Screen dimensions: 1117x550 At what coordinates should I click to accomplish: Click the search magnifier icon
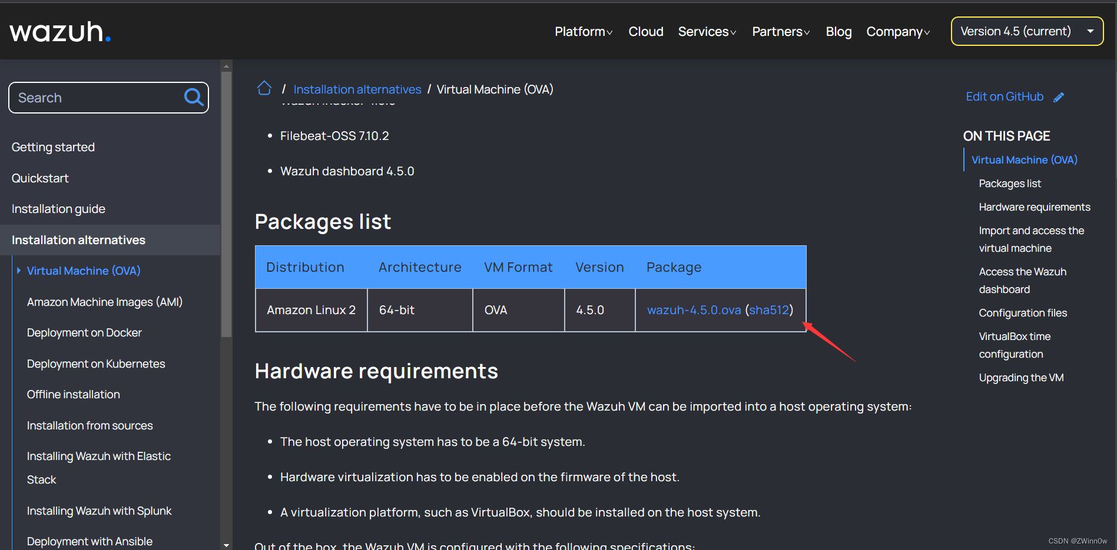194,97
